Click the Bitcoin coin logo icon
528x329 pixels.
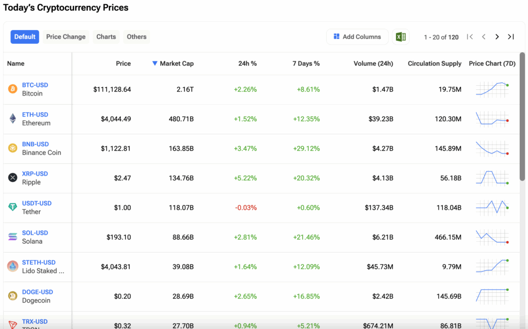click(12, 89)
